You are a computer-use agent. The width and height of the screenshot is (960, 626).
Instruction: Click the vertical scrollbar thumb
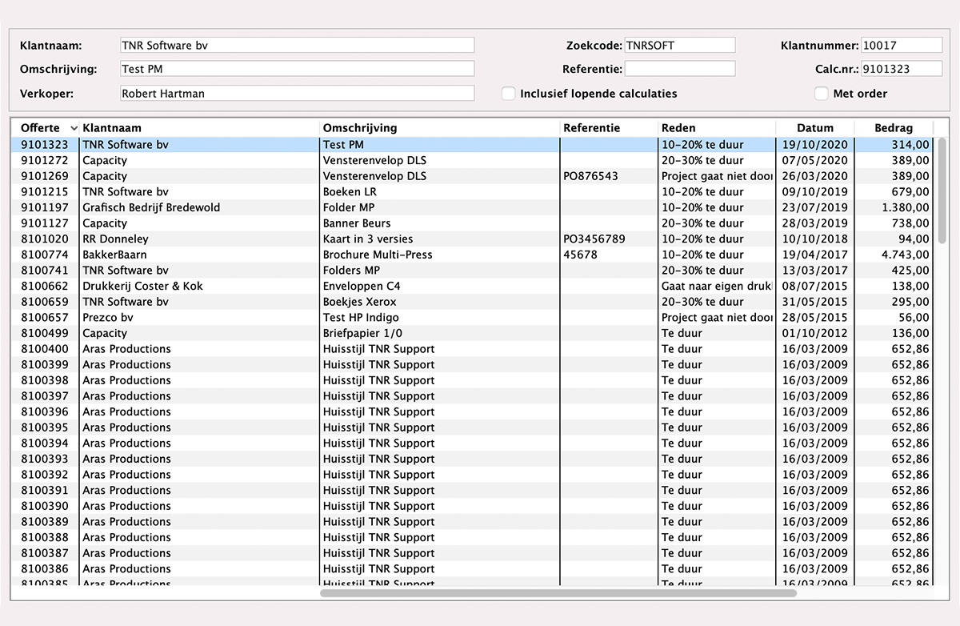(942, 191)
